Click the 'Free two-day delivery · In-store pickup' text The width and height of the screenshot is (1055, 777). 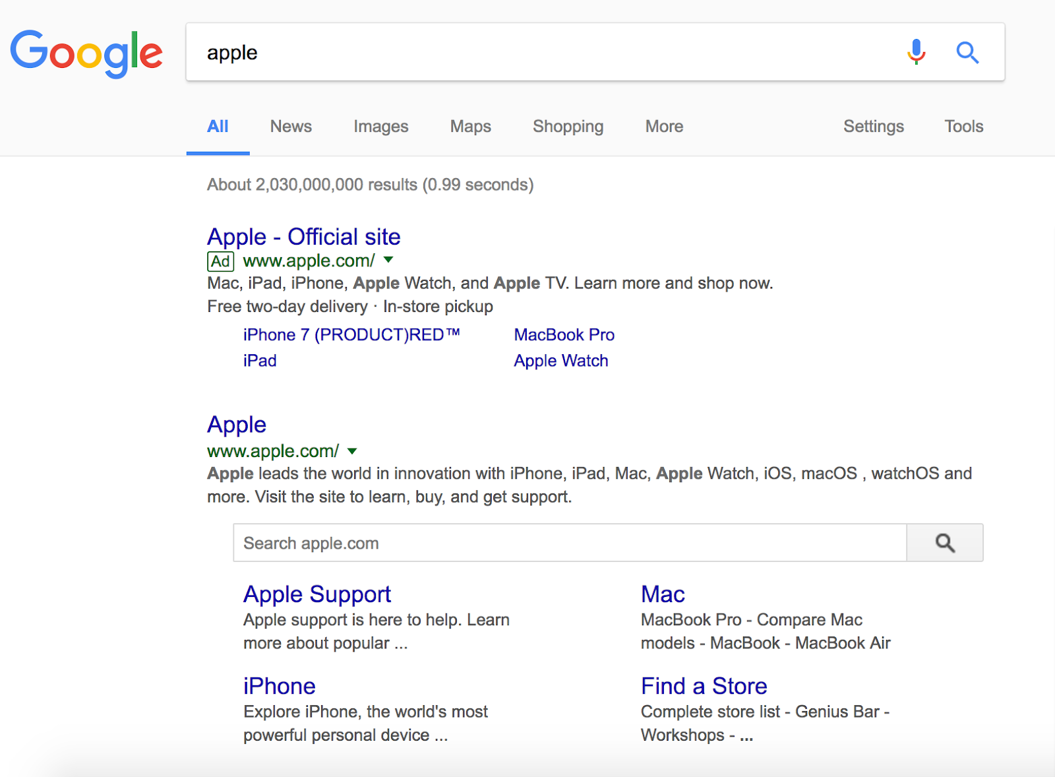(350, 307)
